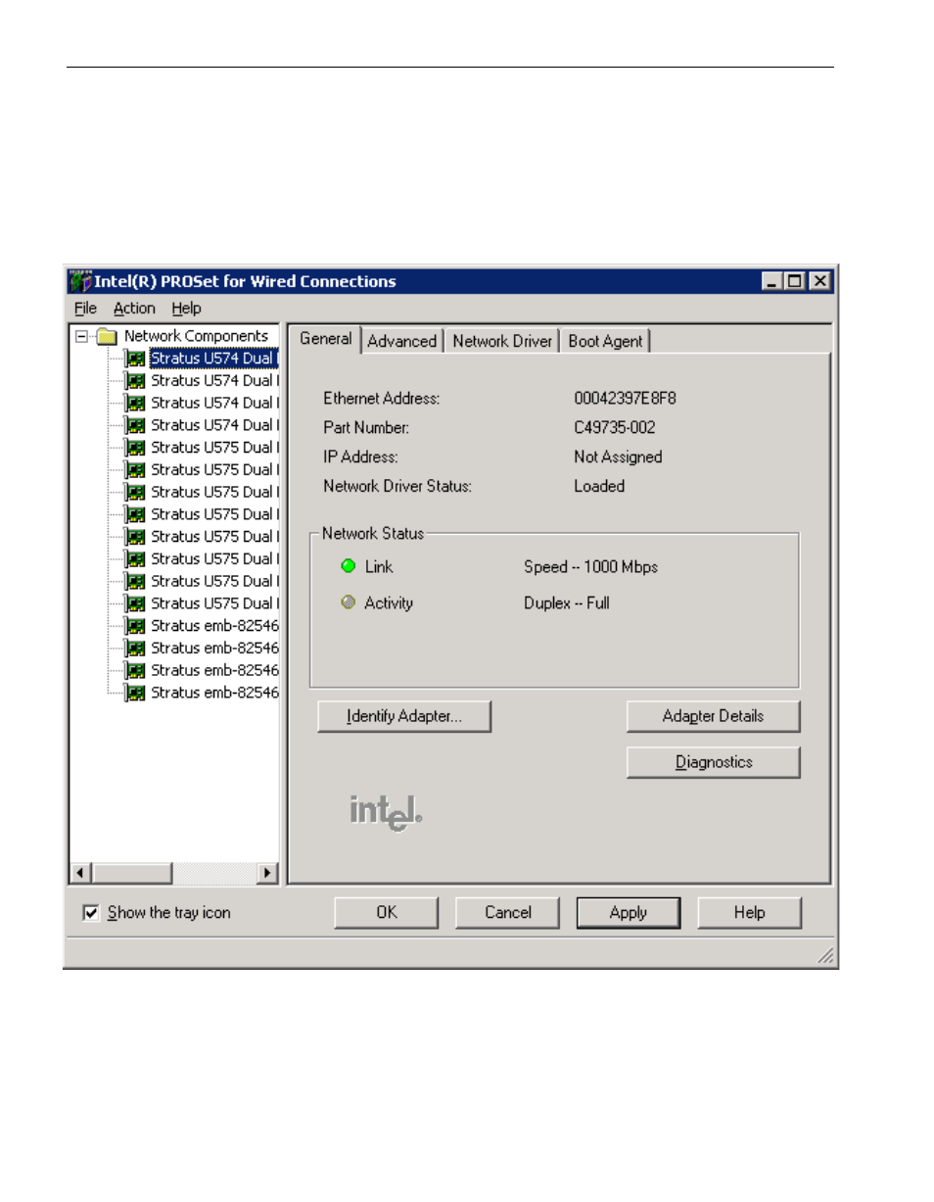Viewport: 934px width, 1202px height.
Task: Click the Cancel button
Action: point(508,913)
